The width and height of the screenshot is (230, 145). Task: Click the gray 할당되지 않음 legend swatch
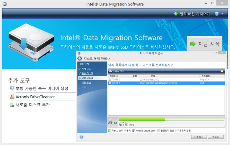159,131
